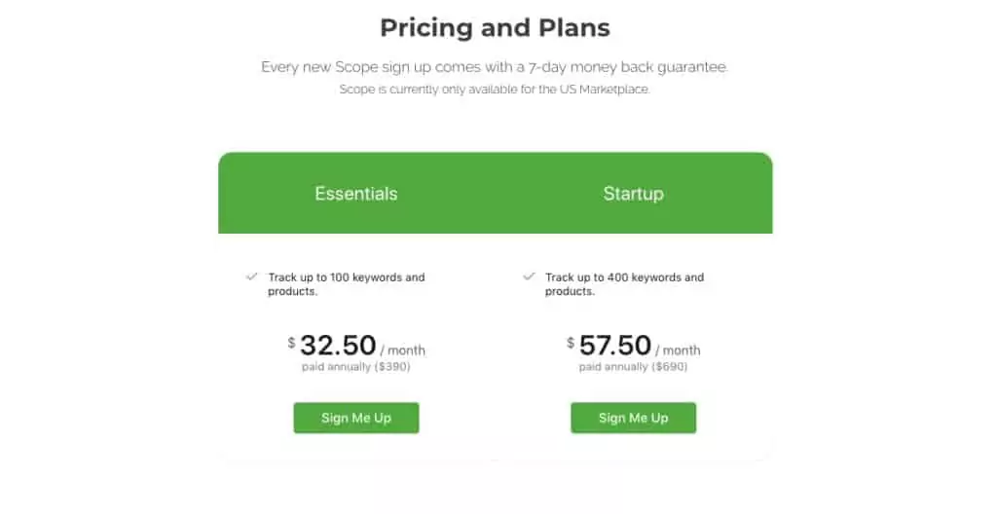The height and width of the screenshot is (514, 997).
Task: Sign up for the Startup plan
Action: tap(633, 418)
